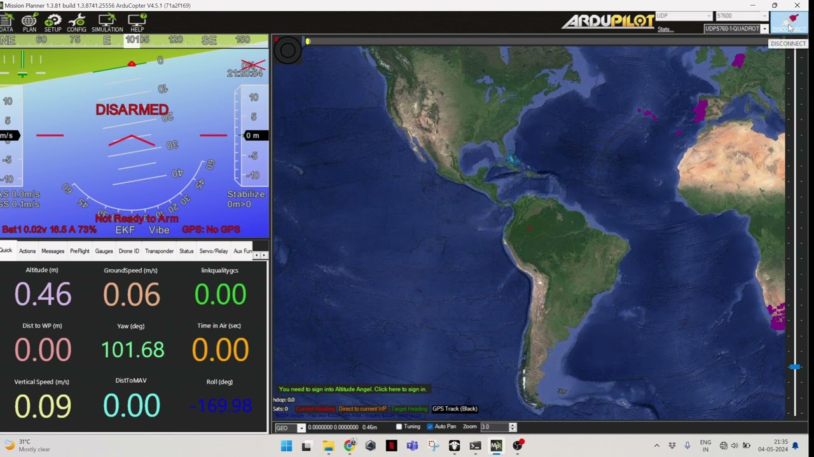The image size is (814, 457).
Task: Open File Explorer from the taskbar
Action: click(328, 446)
